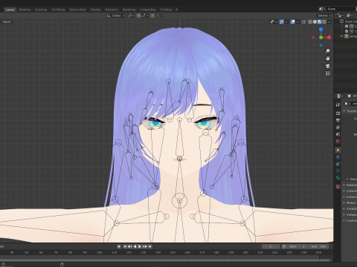Jump to the last frame
The width and height of the screenshot is (357, 267).
coord(149,246)
